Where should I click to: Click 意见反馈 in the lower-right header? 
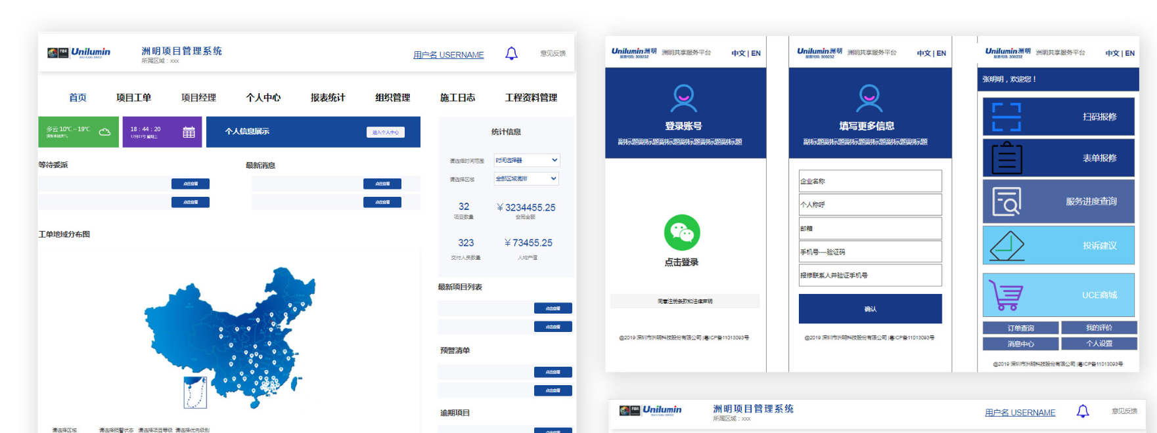1124,411
